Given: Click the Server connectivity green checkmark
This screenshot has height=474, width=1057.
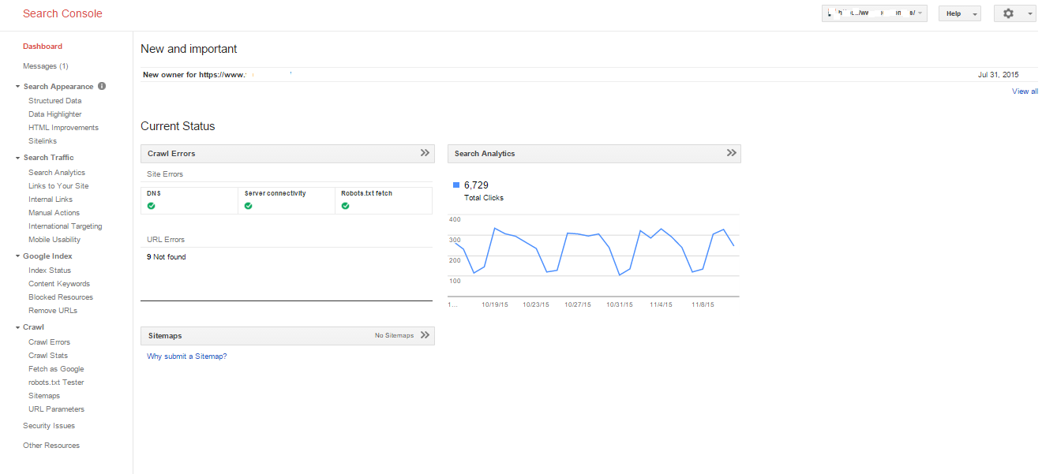Looking at the screenshot, I should tap(248, 206).
